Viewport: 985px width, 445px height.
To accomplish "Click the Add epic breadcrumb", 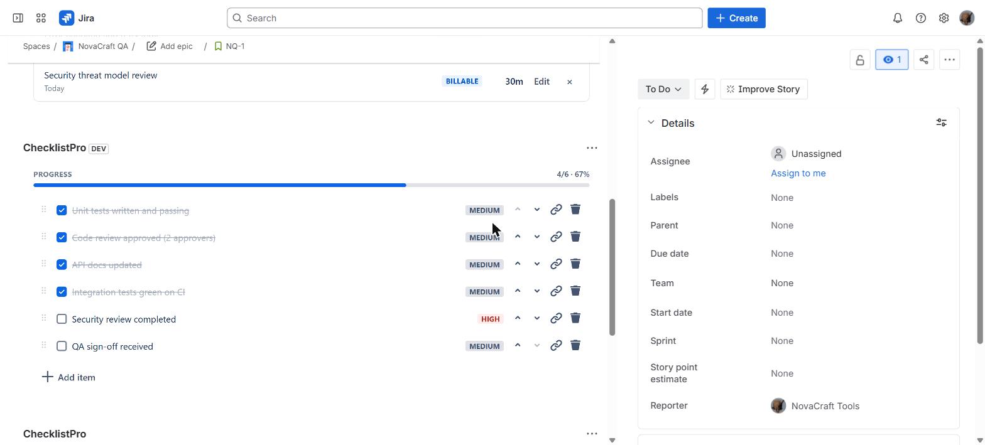I will point(170,46).
